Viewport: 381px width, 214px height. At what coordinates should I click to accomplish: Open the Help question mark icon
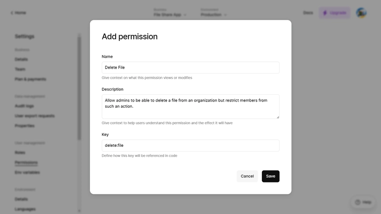[358, 202]
